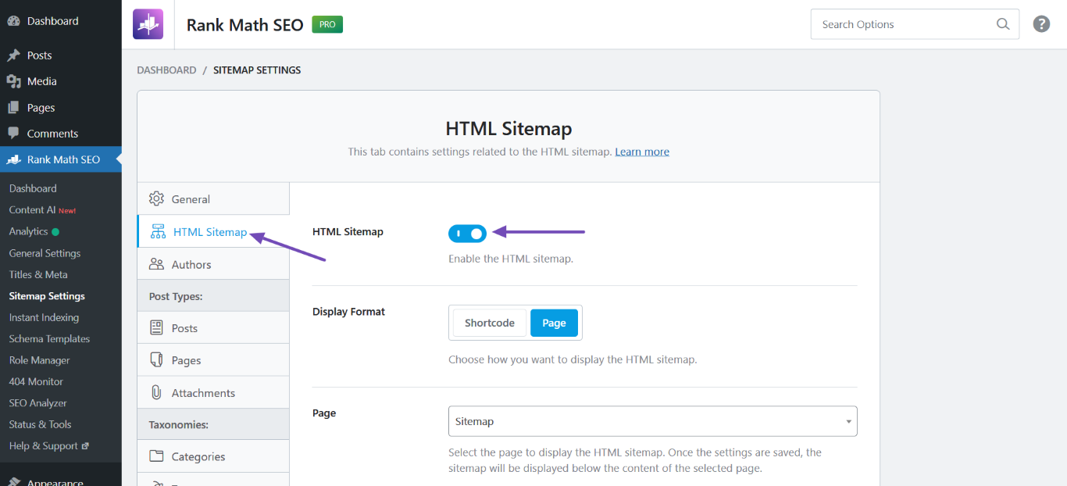Open the Categories taxonomy tab
The image size is (1067, 486).
[213, 456]
